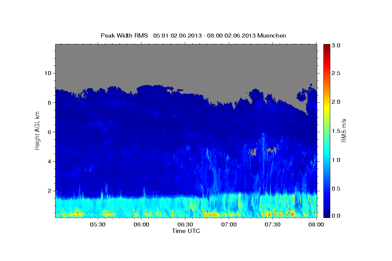Click the 'RMS m/s' colorbar label
The height and width of the screenshot is (261, 392).
click(343, 131)
